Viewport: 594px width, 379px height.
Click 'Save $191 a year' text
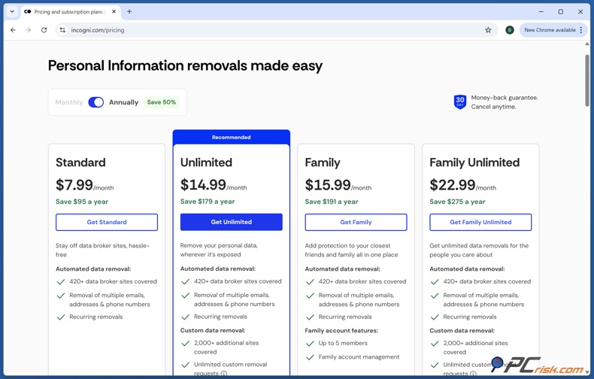[332, 202]
